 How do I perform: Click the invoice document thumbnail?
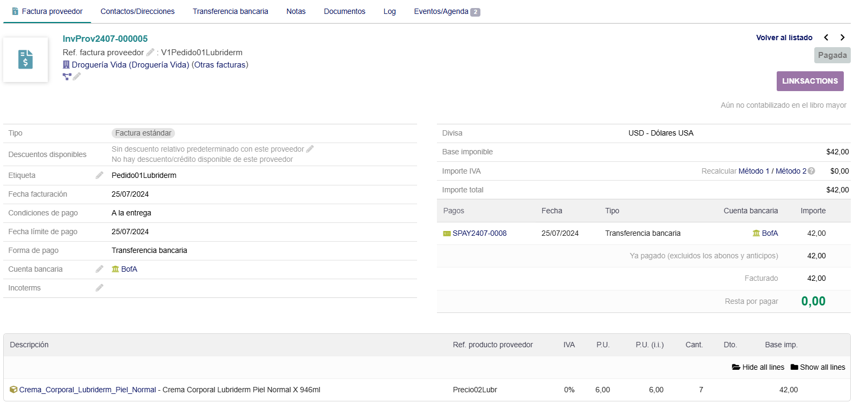coord(26,59)
